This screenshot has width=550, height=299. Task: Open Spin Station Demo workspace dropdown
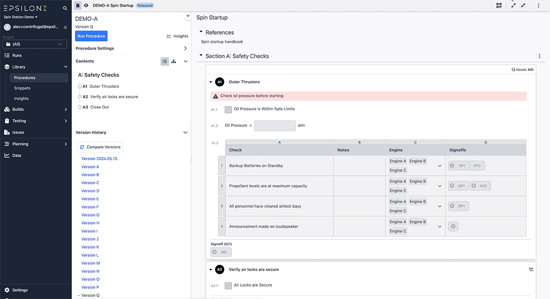[21, 17]
